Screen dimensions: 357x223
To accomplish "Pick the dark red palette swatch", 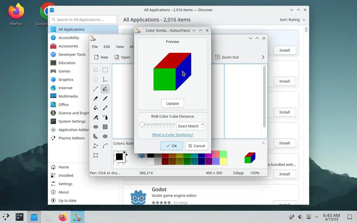I will [165, 161].
